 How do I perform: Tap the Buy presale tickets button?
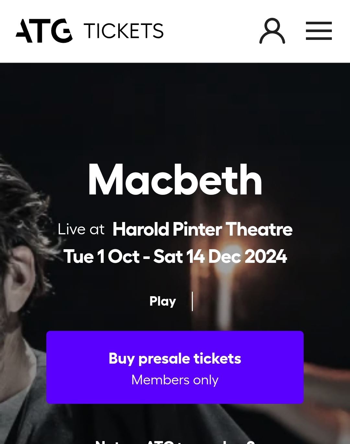pyautogui.click(x=175, y=367)
